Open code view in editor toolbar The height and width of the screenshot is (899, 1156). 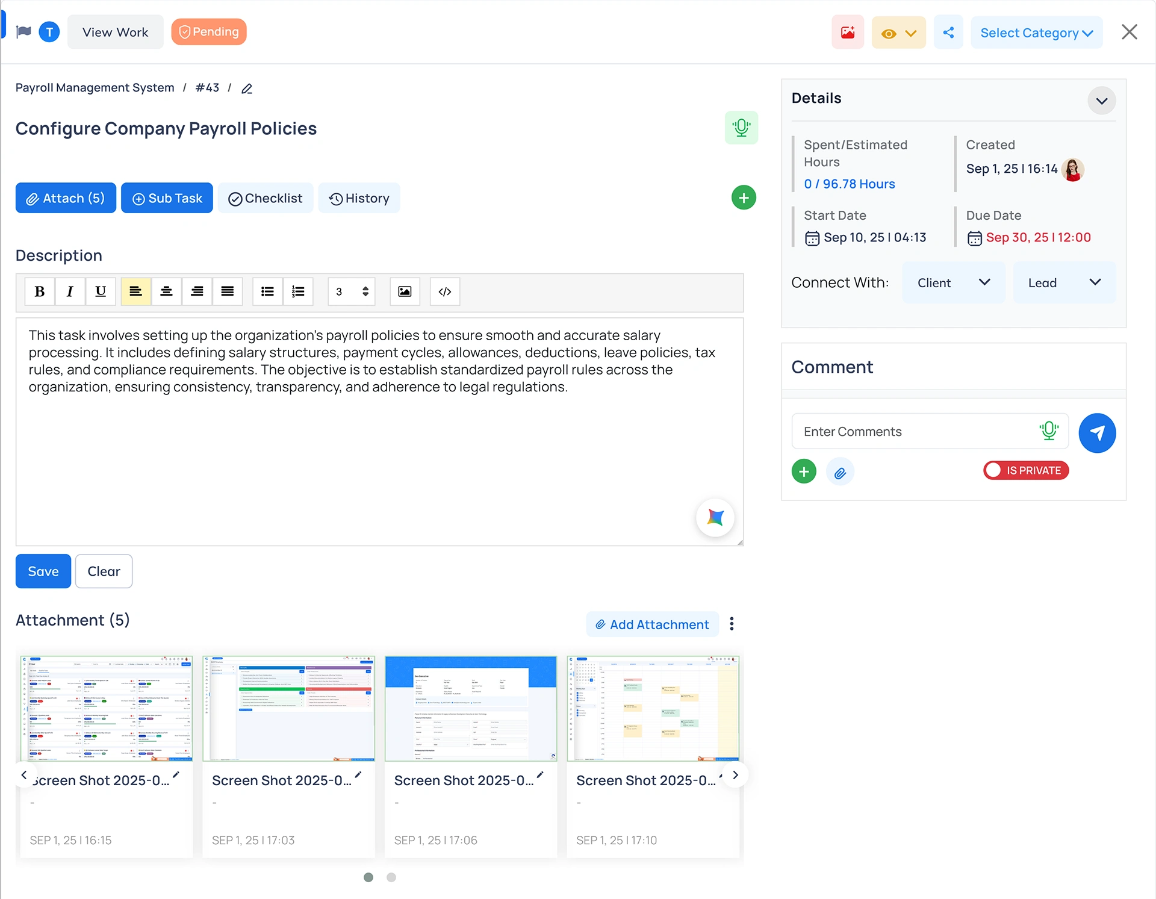(445, 291)
